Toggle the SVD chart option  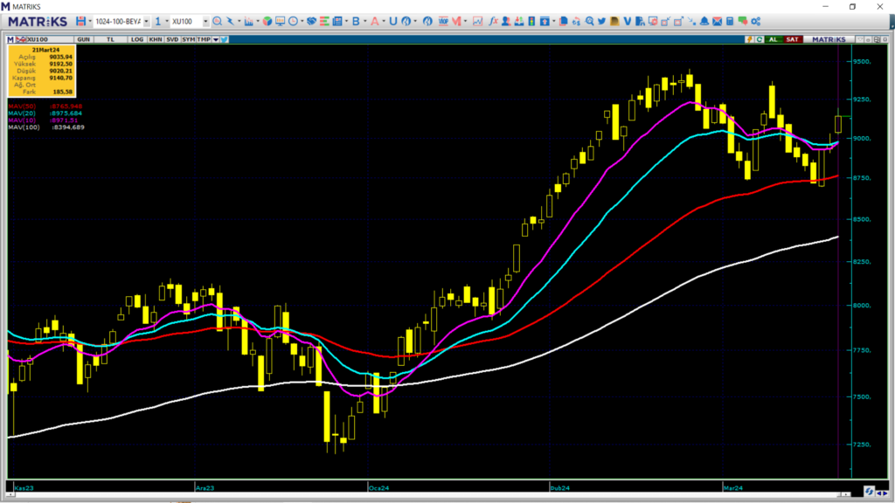click(x=173, y=39)
